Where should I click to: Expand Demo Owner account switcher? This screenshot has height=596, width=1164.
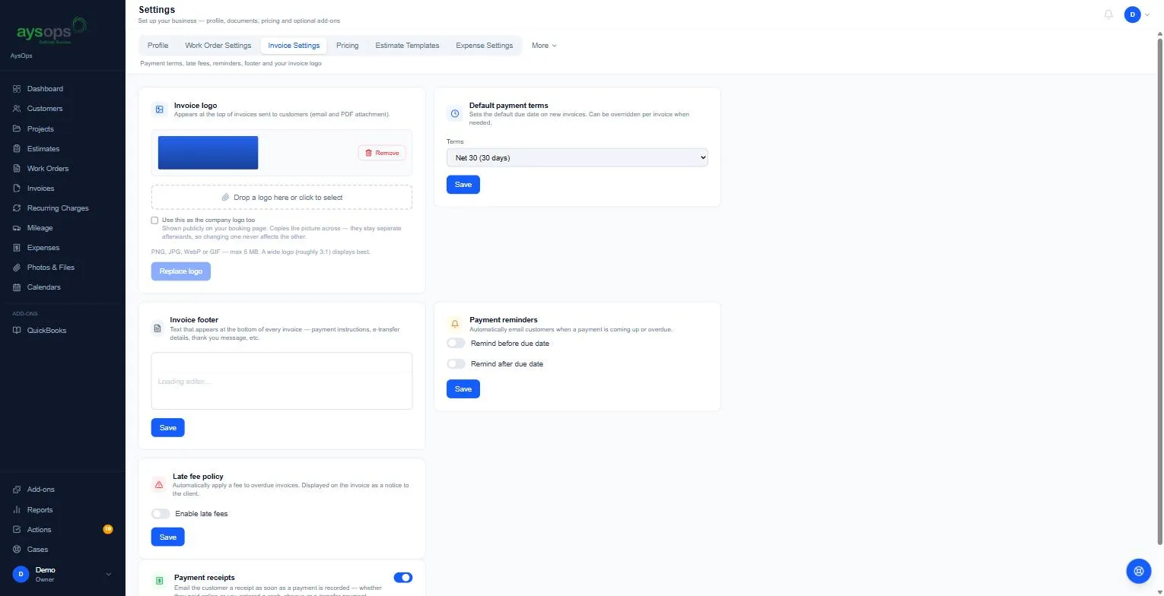tap(62, 574)
